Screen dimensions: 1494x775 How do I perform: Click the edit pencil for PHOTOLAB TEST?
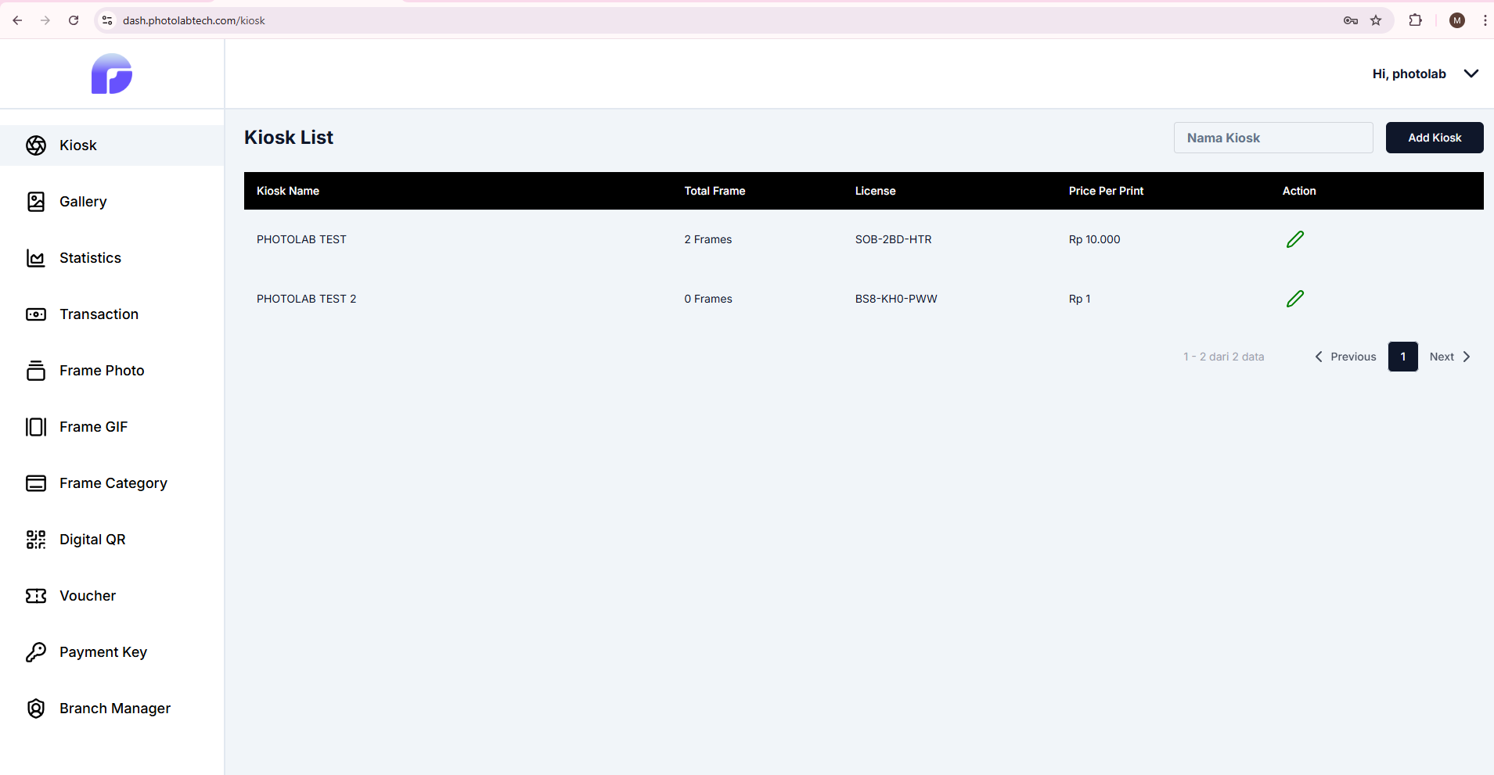[x=1295, y=239]
